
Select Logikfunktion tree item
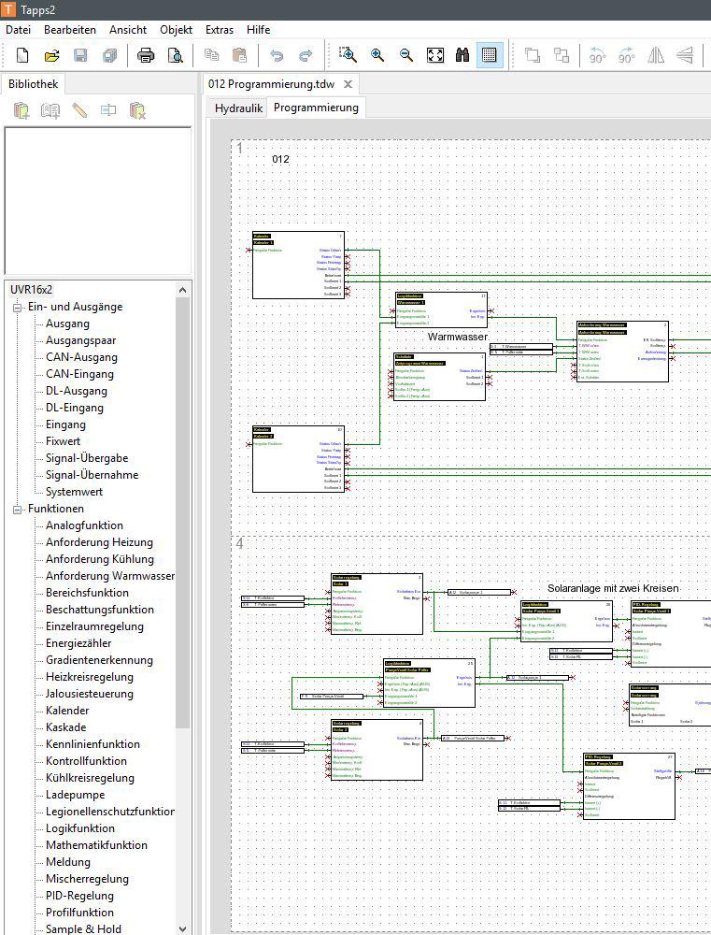tap(80, 828)
